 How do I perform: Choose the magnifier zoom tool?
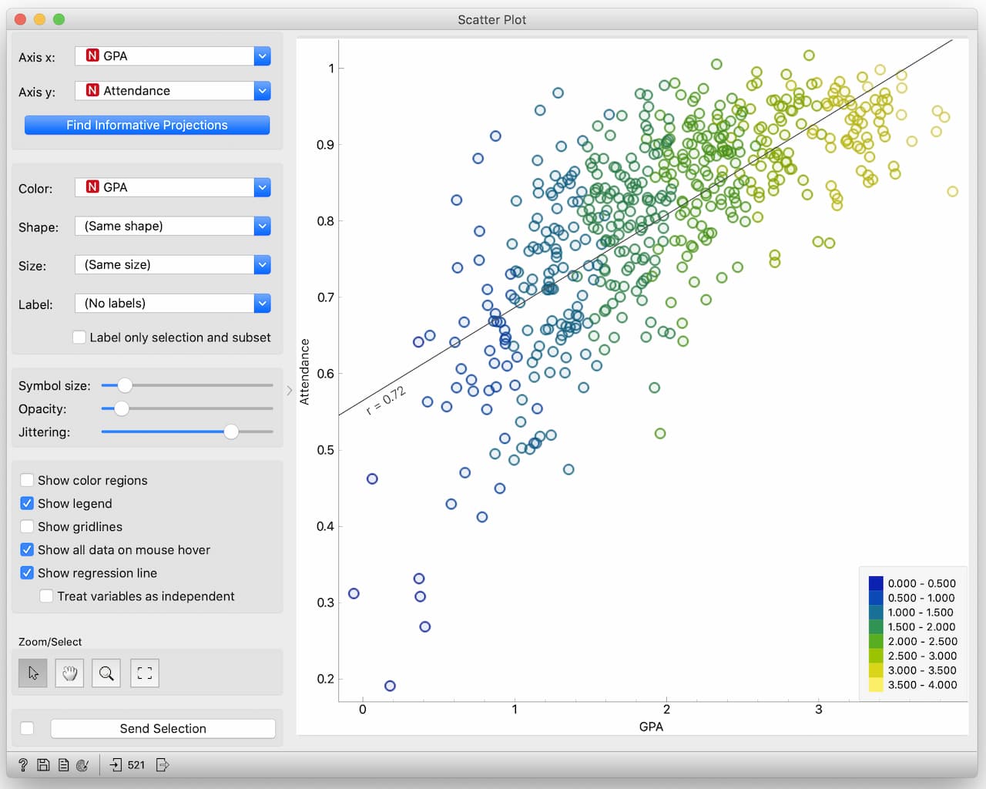tap(106, 673)
